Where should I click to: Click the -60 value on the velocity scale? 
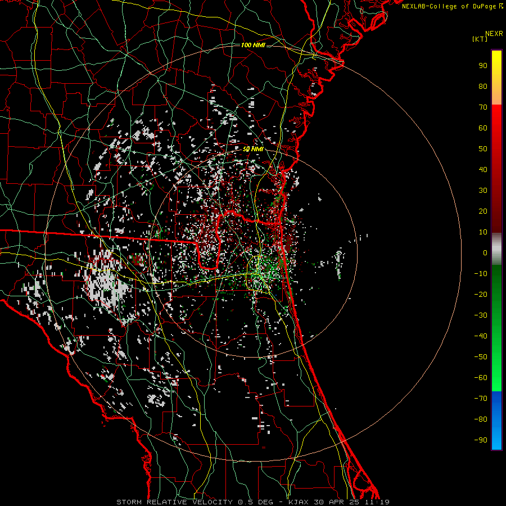[481, 378]
